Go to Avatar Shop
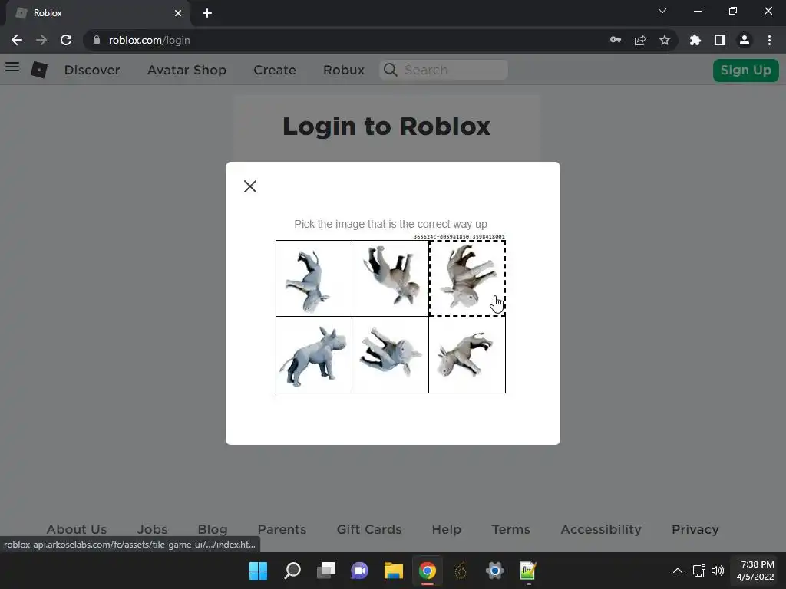Screen dimensions: 786x589 click(x=187, y=70)
